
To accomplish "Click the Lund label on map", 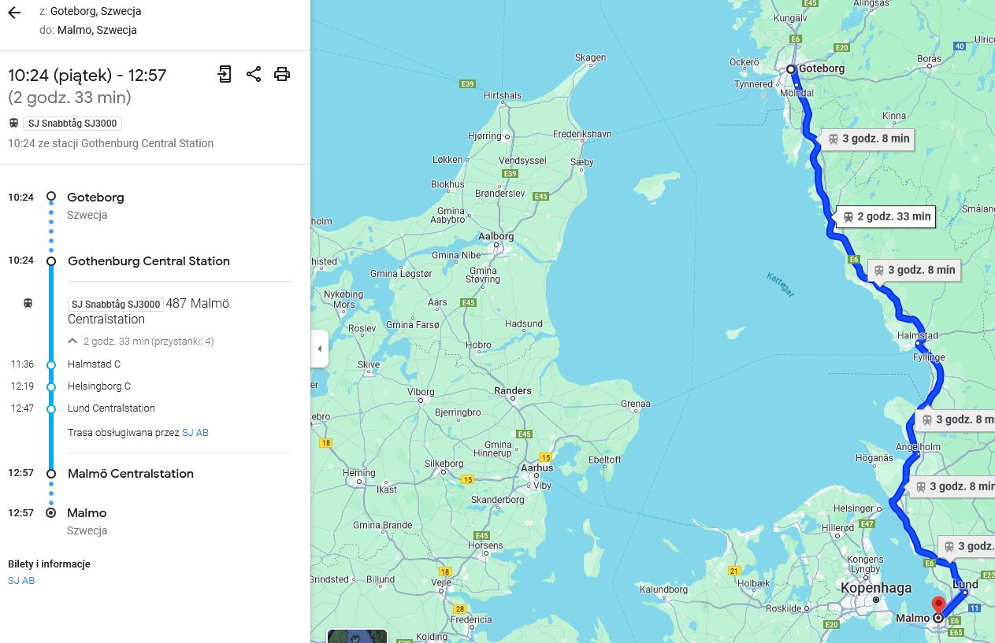I will (x=965, y=584).
